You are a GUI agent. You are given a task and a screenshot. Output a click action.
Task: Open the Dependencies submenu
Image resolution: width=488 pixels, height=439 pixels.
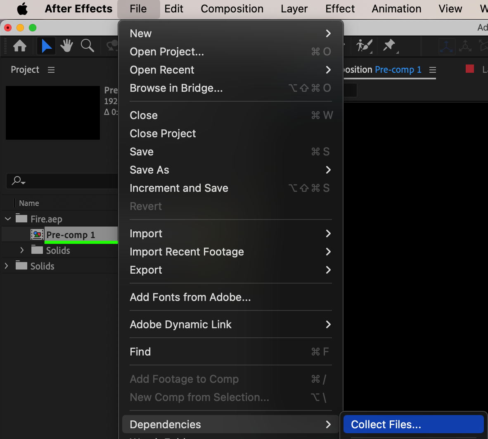231,425
